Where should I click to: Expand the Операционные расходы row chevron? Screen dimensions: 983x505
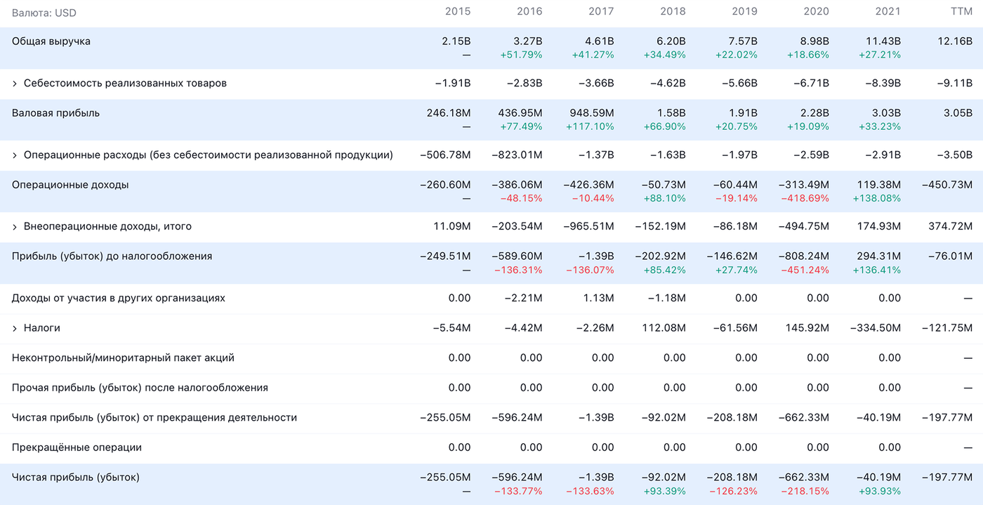pos(15,155)
